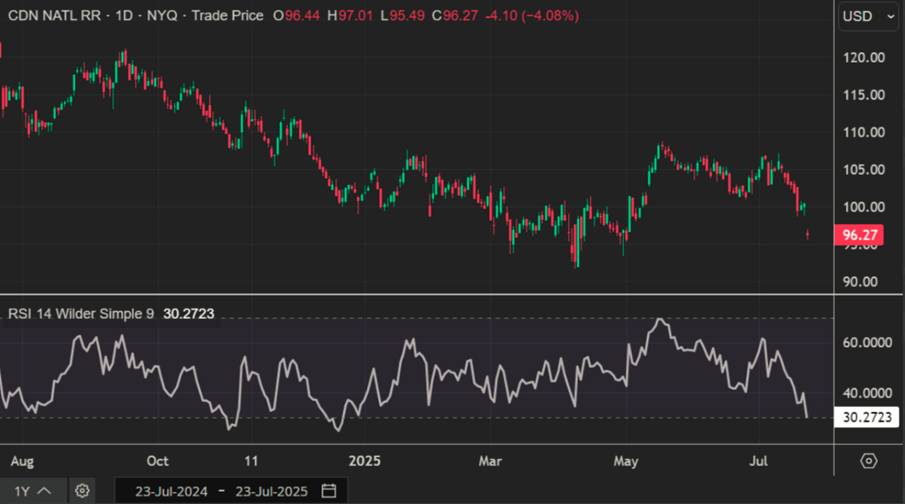Click the 30.2723 value in RSI legend
Screen dimensions: 905x504
click(186, 314)
